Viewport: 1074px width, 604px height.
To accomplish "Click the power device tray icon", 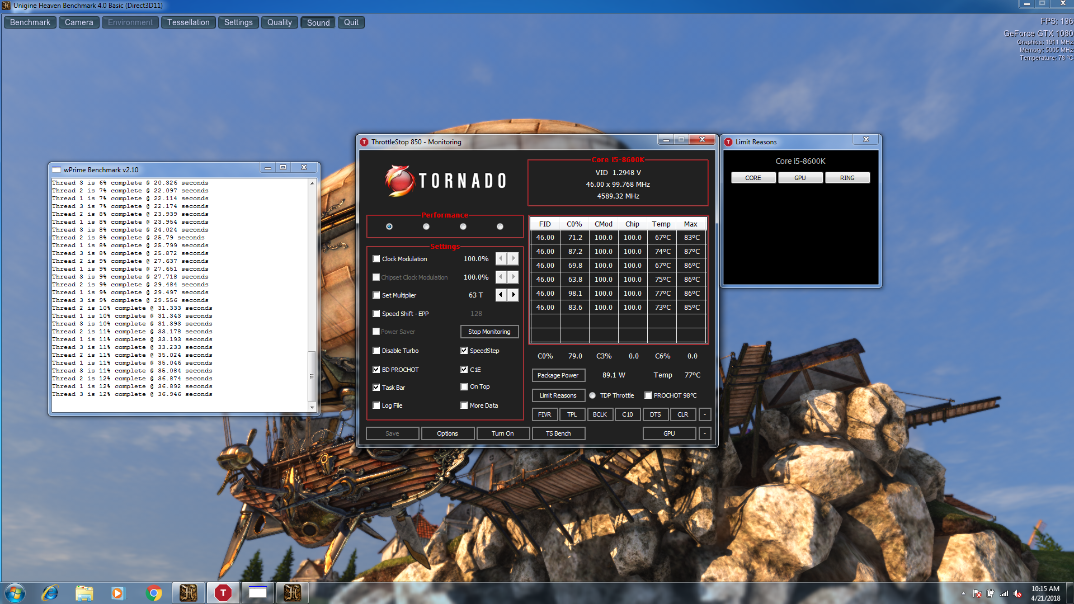I will [991, 594].
